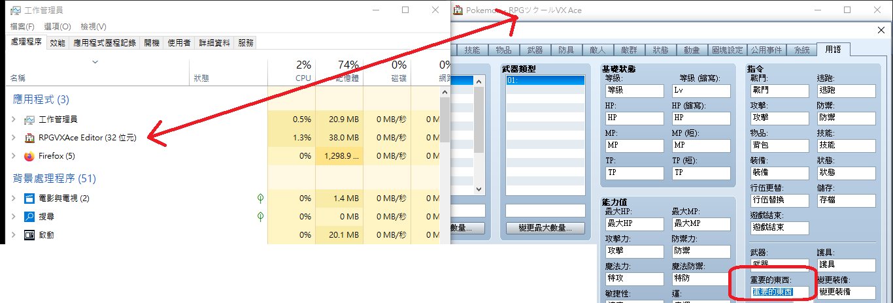Viewport: 893px width, 303px height.
Task: Click the Task Manager title bar icon
Action: (x=15, y=10)
